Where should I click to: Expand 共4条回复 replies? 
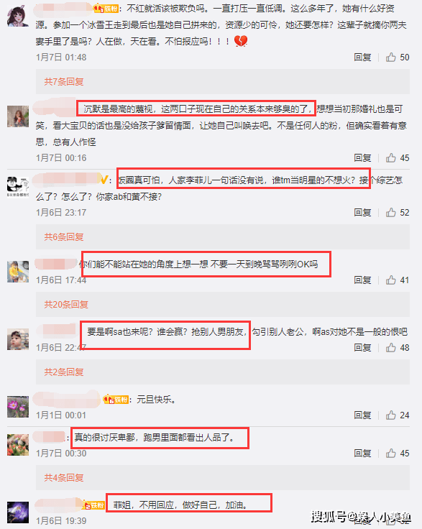pos(64,478)
